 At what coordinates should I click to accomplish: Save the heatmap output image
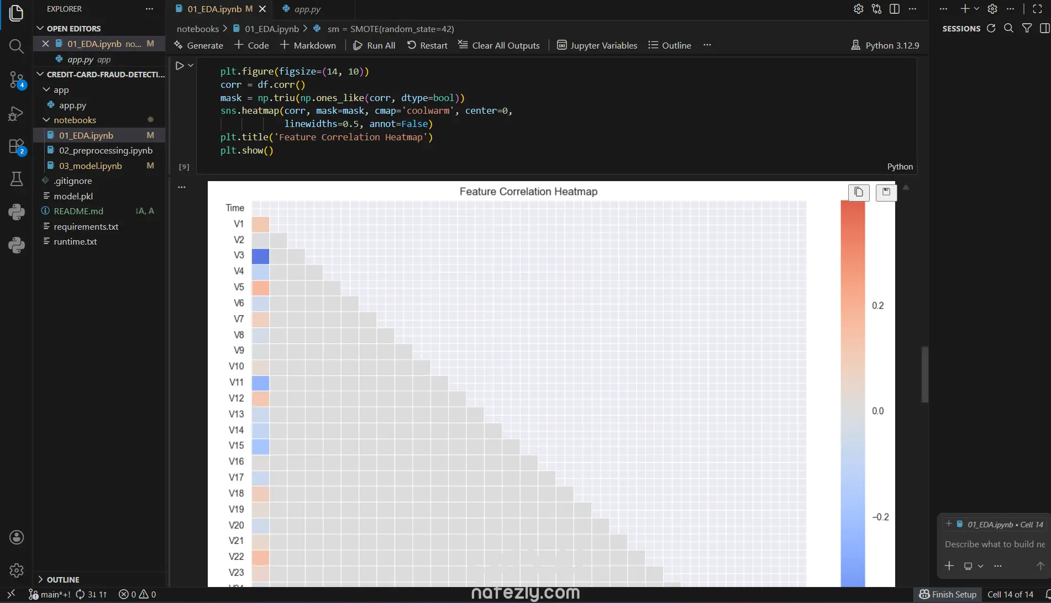[x=886, y=192]
